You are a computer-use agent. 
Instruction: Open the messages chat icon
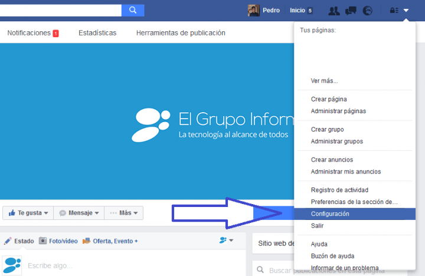(x=351, y=11)
